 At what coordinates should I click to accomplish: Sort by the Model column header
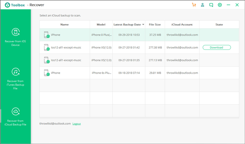[x=101, y=25]
